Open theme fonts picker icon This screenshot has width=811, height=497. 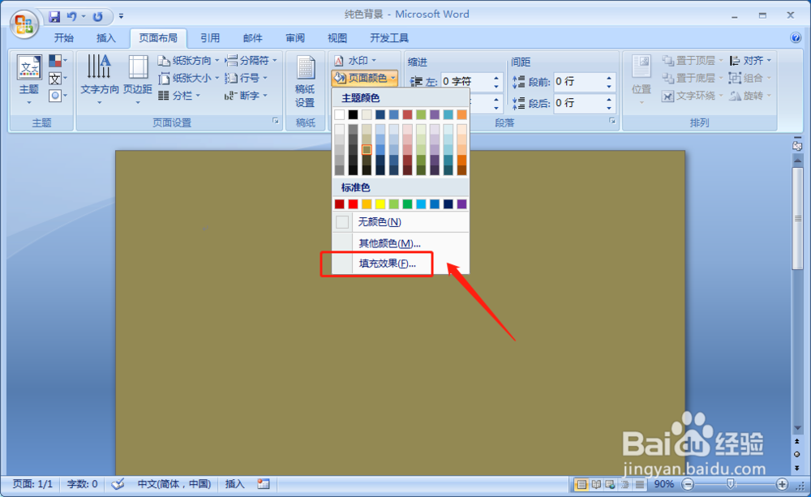coord(58,79)
